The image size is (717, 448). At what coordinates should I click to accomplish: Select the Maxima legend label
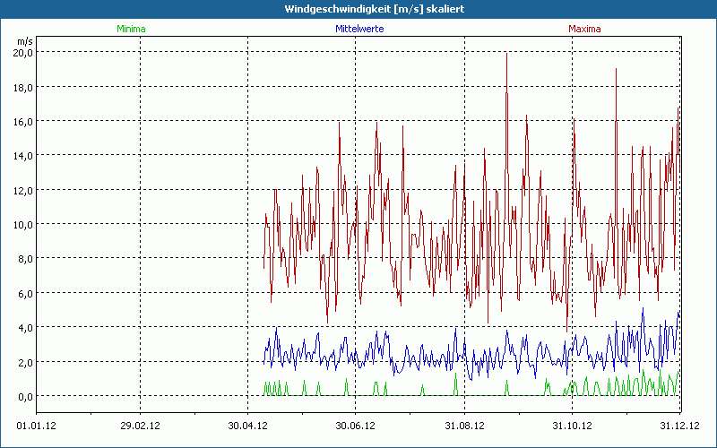[584, 29]
